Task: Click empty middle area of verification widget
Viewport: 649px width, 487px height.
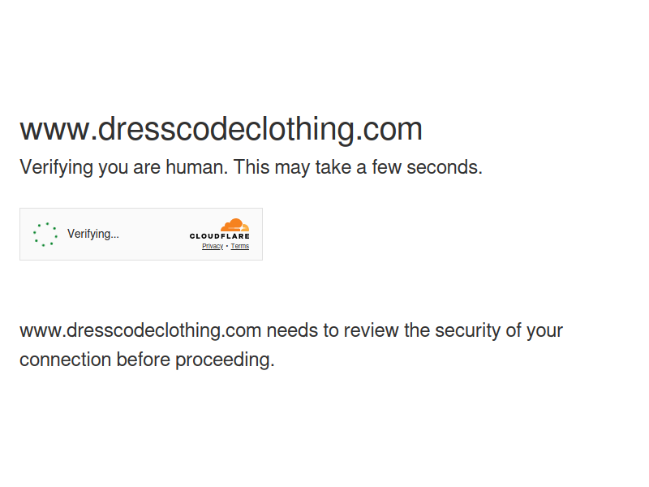Action: pos(153,235)
